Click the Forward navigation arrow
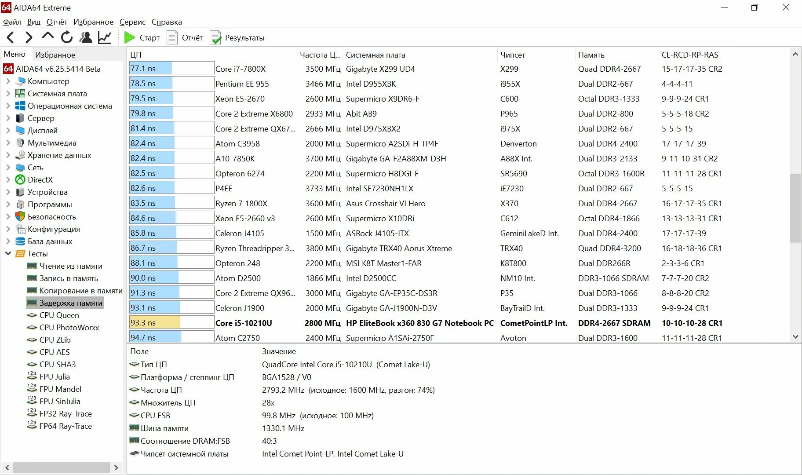Image resolution: width=802 pixels, height=475 pixels. (x=29, y=38)
